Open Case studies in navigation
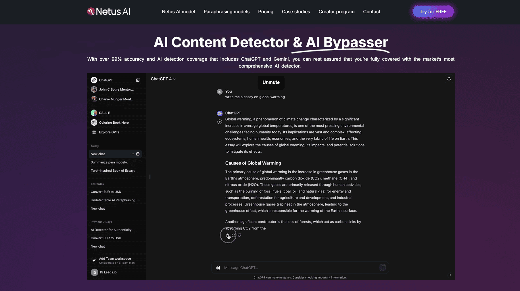 [x=296, y=12]
